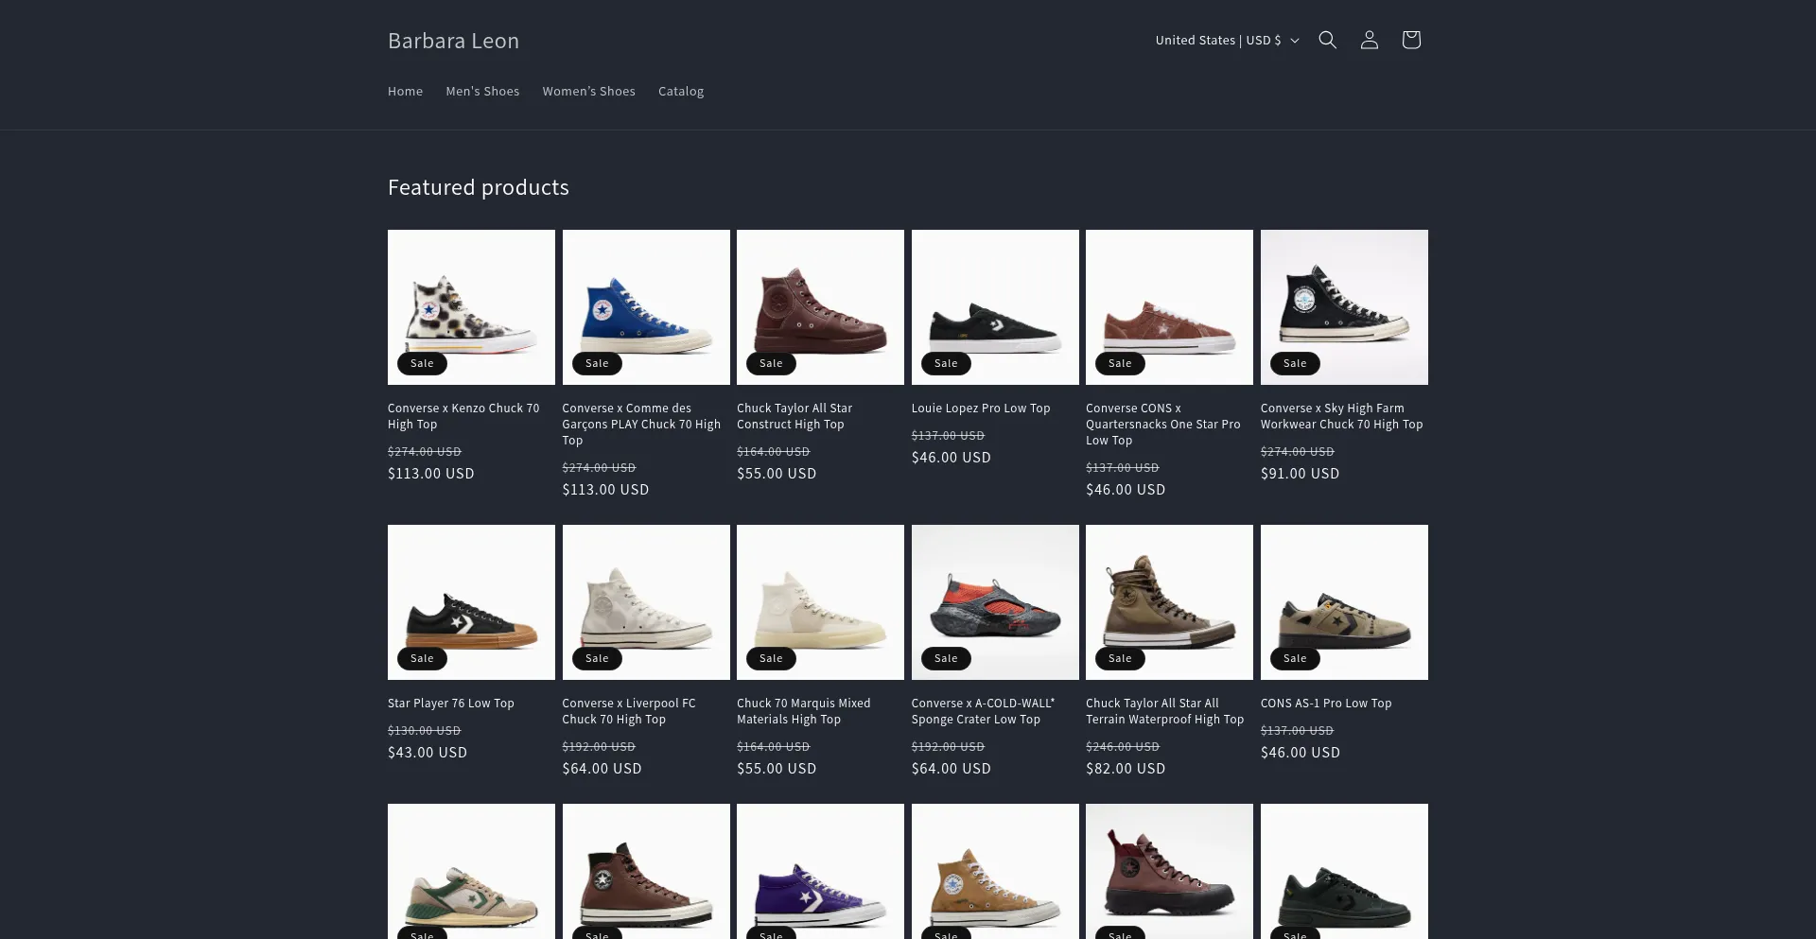Click the Sale badge on Star Player 76
The width and height of the screenshot is (1816, 939).
pyautogui.click(x=422, y=658)
